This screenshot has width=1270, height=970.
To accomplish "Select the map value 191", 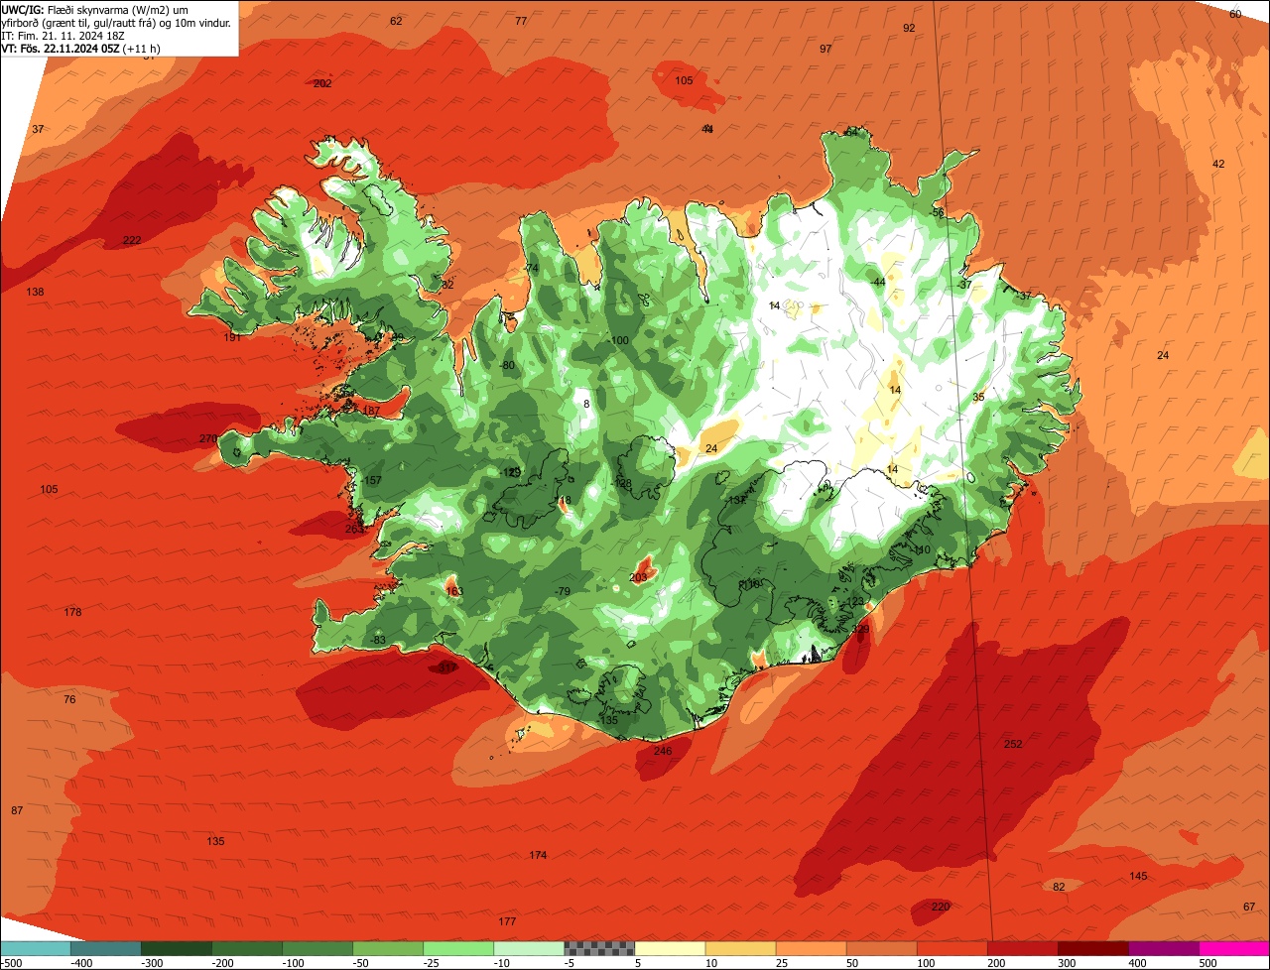I will point(232,337).
